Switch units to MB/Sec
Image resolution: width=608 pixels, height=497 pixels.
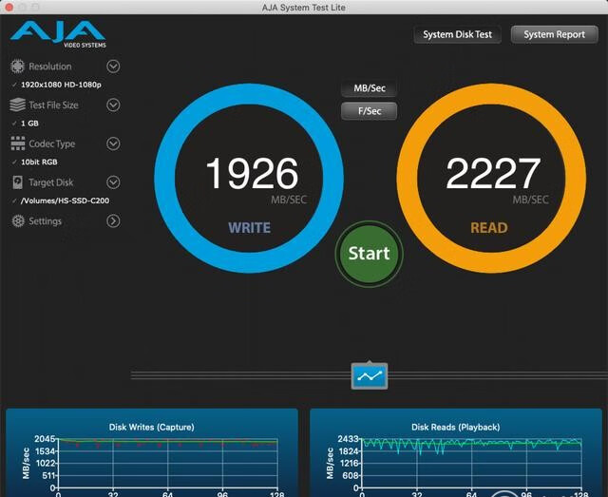pyautogui.click(x=370, y=88)
